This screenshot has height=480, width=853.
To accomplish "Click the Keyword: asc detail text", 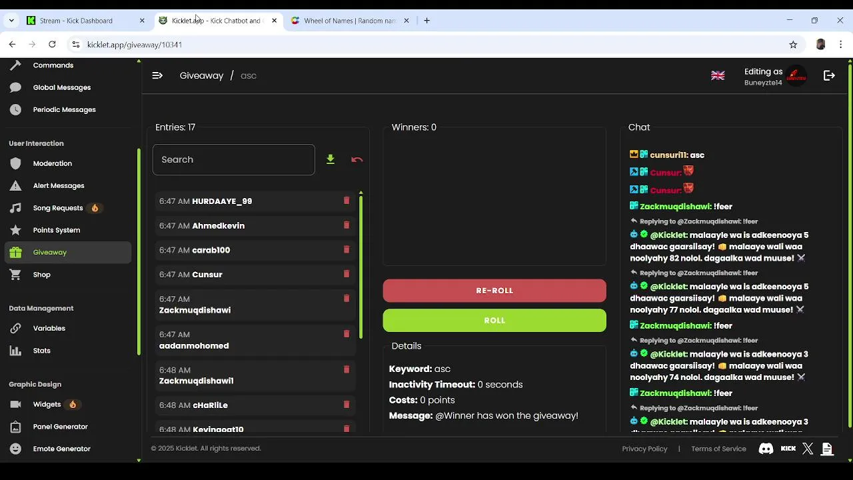I will (x=420, y=369).
